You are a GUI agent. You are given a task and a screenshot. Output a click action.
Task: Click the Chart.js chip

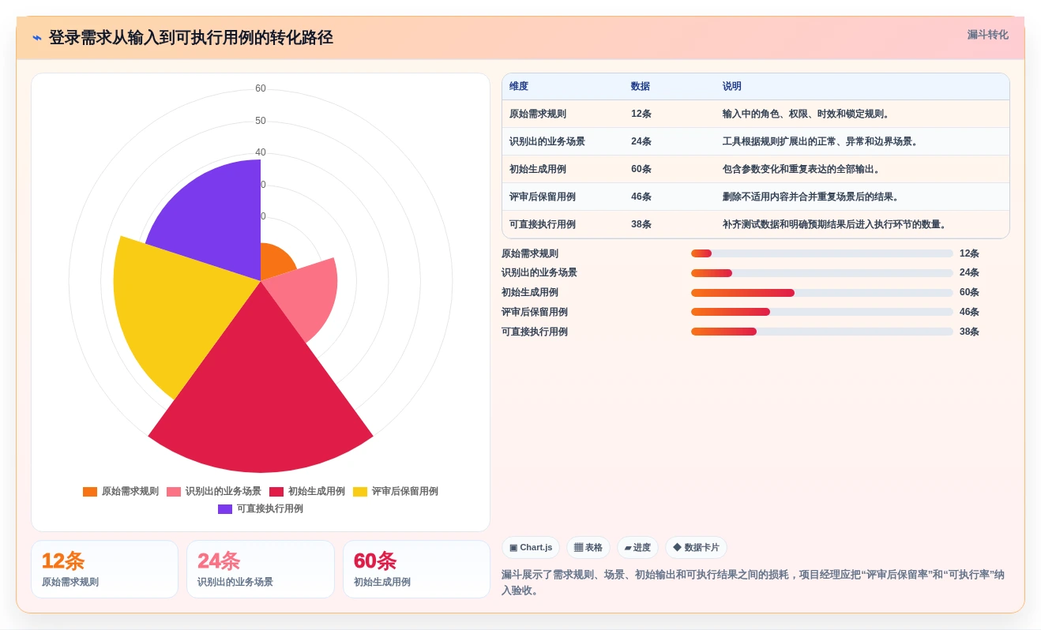pos(531,547)
